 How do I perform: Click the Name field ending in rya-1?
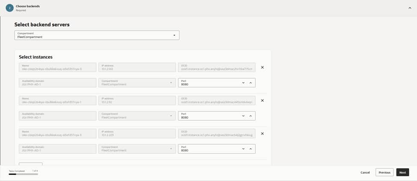click(58, 101)
